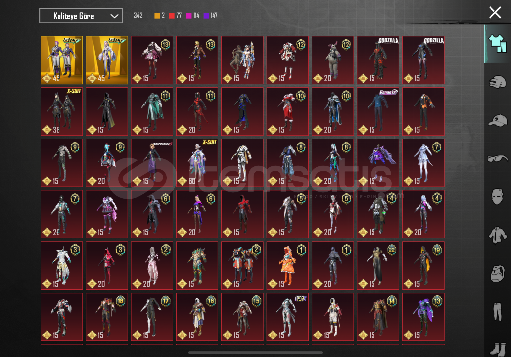
Task: Select the duo outfit with badge 2
Action: (243, 265)
